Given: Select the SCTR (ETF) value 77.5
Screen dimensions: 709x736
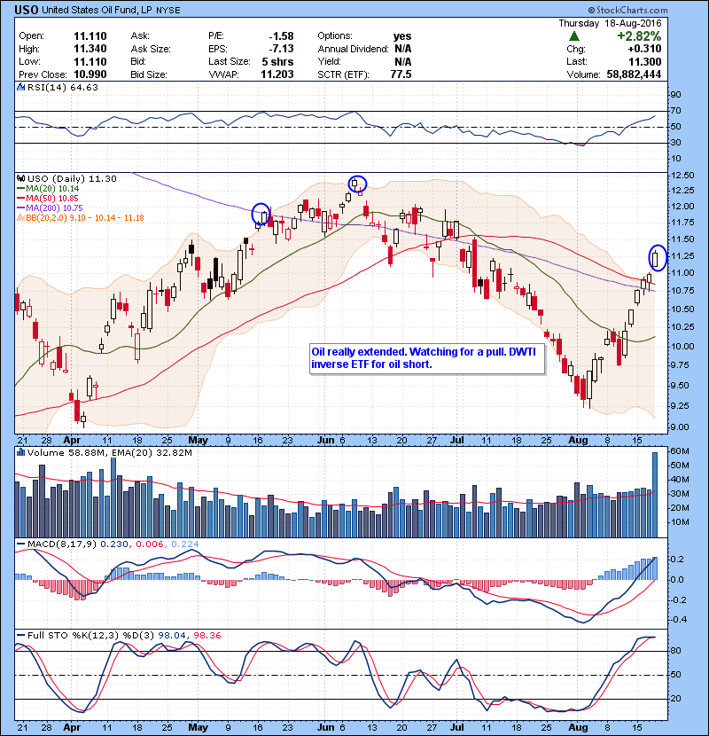Looking at the screenshot, I should pos(401,74).
